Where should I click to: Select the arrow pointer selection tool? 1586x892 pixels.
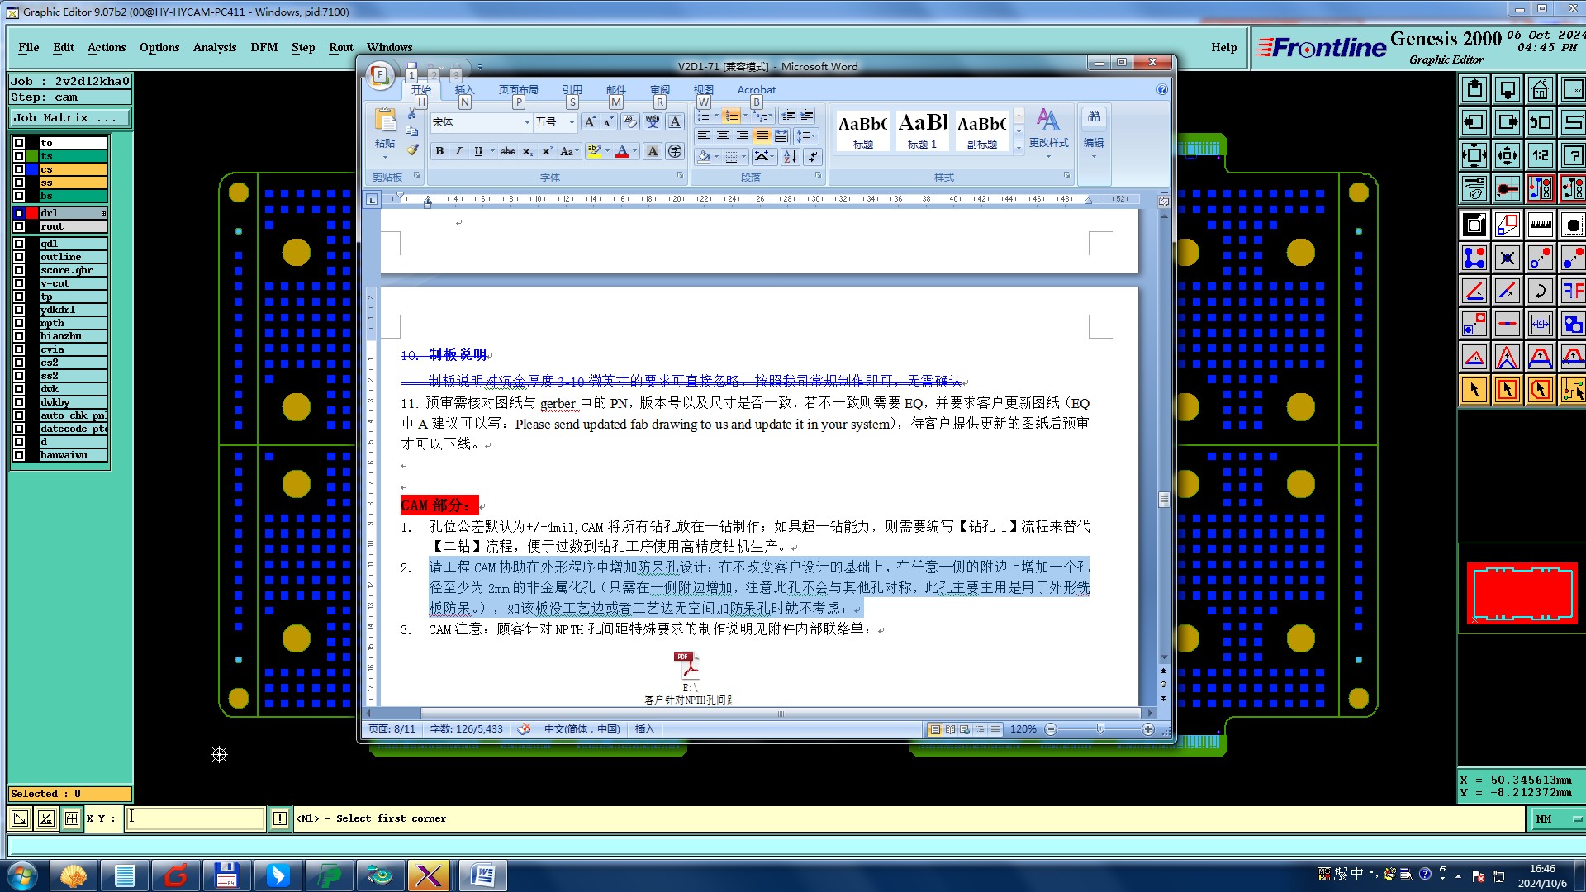[x=1474, y=390]
